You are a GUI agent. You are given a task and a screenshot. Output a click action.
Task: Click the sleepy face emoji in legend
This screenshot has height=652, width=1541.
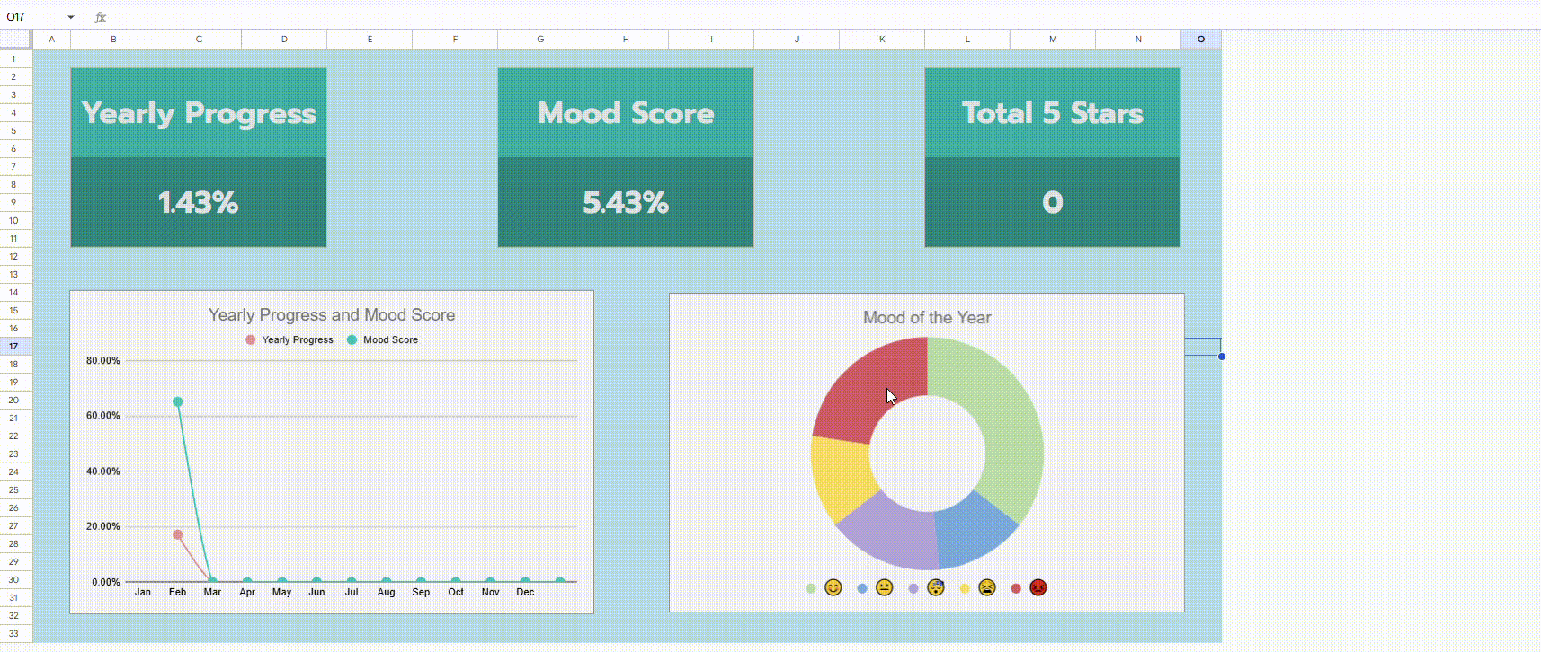[x=936, y=588]
